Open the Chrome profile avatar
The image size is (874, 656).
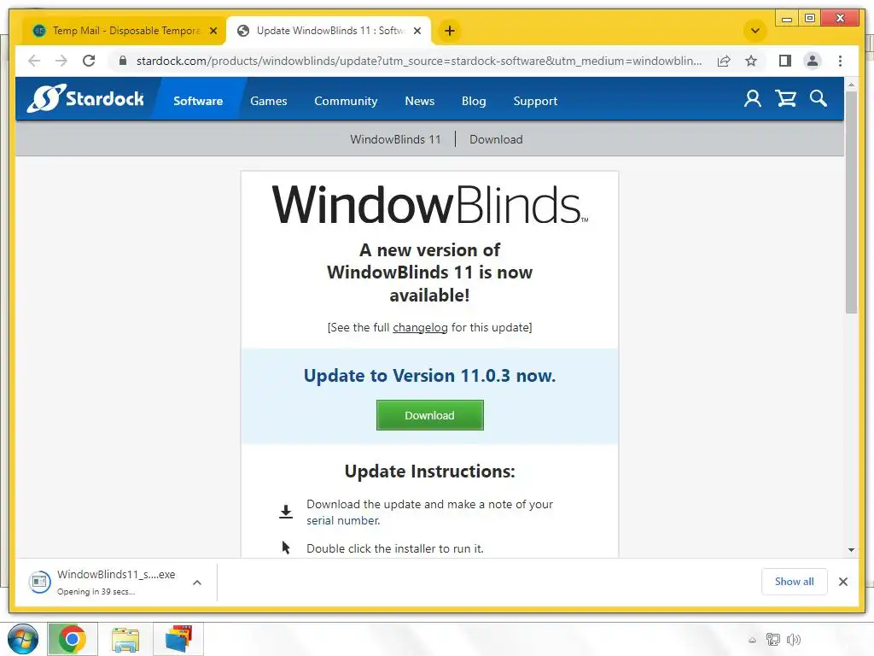[813, 61]
